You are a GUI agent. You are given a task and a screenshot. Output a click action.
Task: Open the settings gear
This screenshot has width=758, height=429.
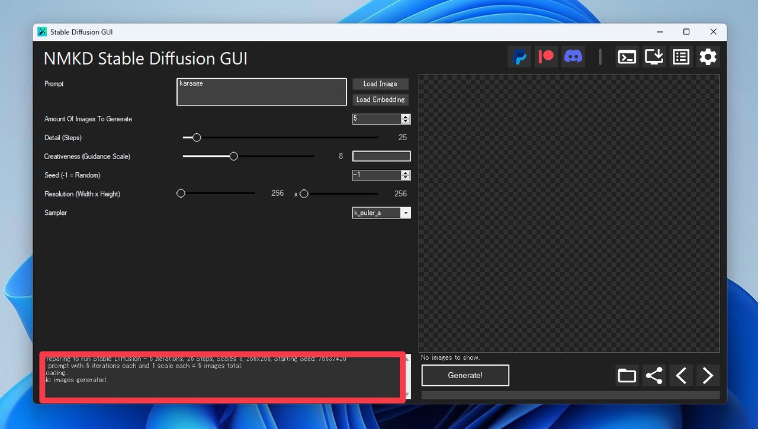point(708,56)
